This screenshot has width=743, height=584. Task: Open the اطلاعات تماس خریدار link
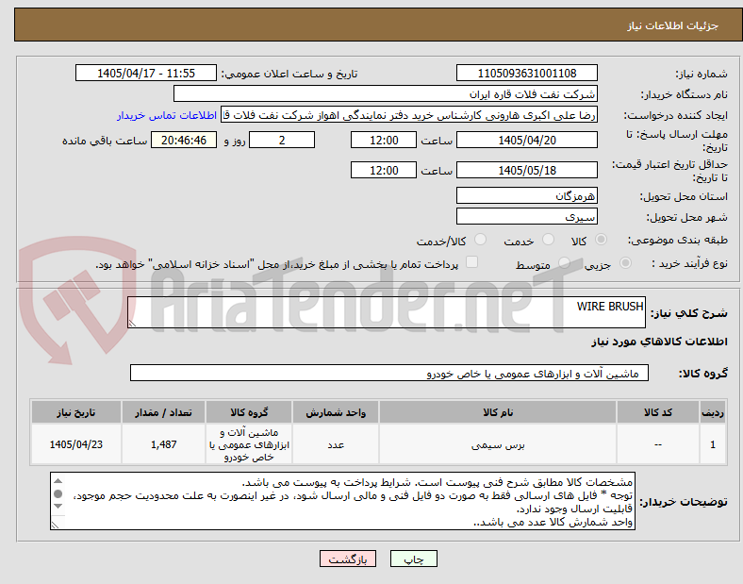[x=167, y=115]
